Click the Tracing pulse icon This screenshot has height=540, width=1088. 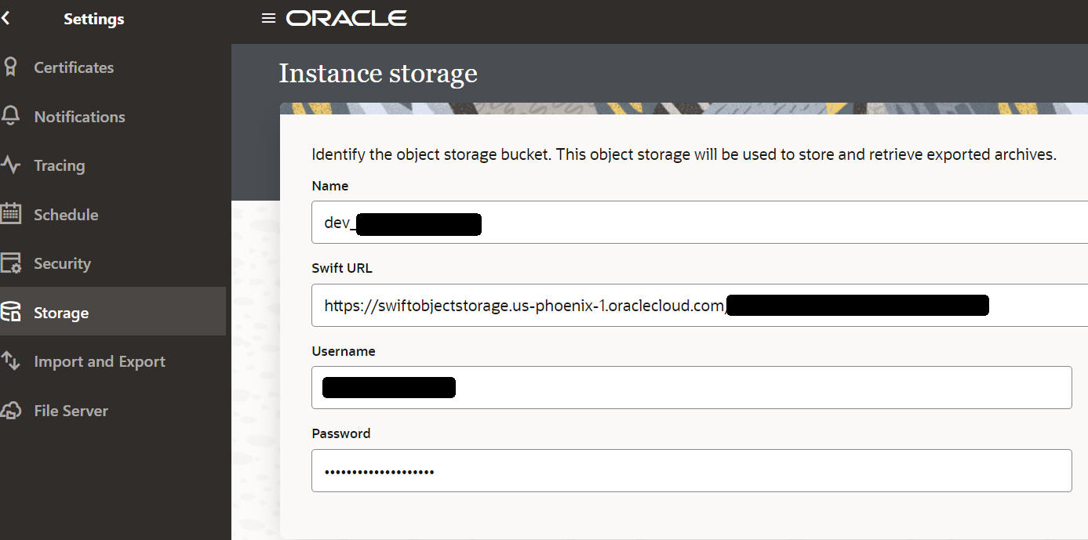point(10,165)
